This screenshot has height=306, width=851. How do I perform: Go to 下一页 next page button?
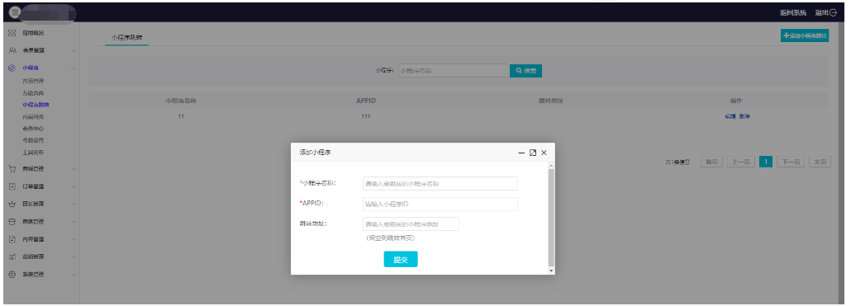tap(791, 162)
